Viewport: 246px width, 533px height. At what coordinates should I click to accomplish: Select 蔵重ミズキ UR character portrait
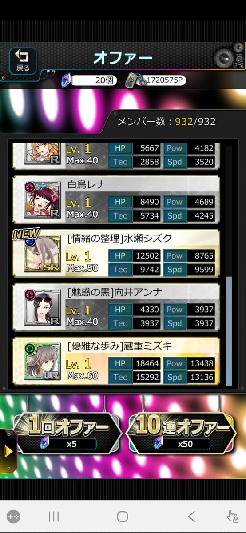click(x=43, y=361)
